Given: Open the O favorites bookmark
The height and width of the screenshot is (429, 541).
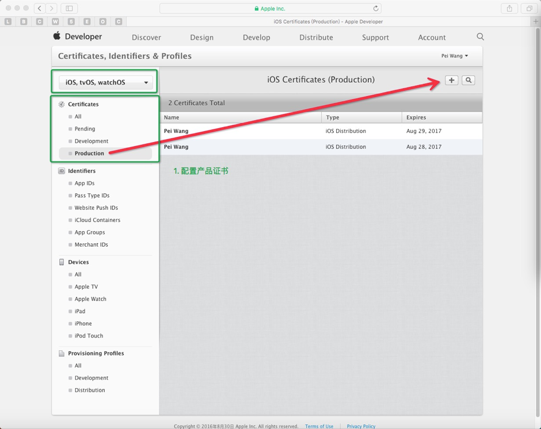Looking at the screenshot, I should (x=103, y=22).
